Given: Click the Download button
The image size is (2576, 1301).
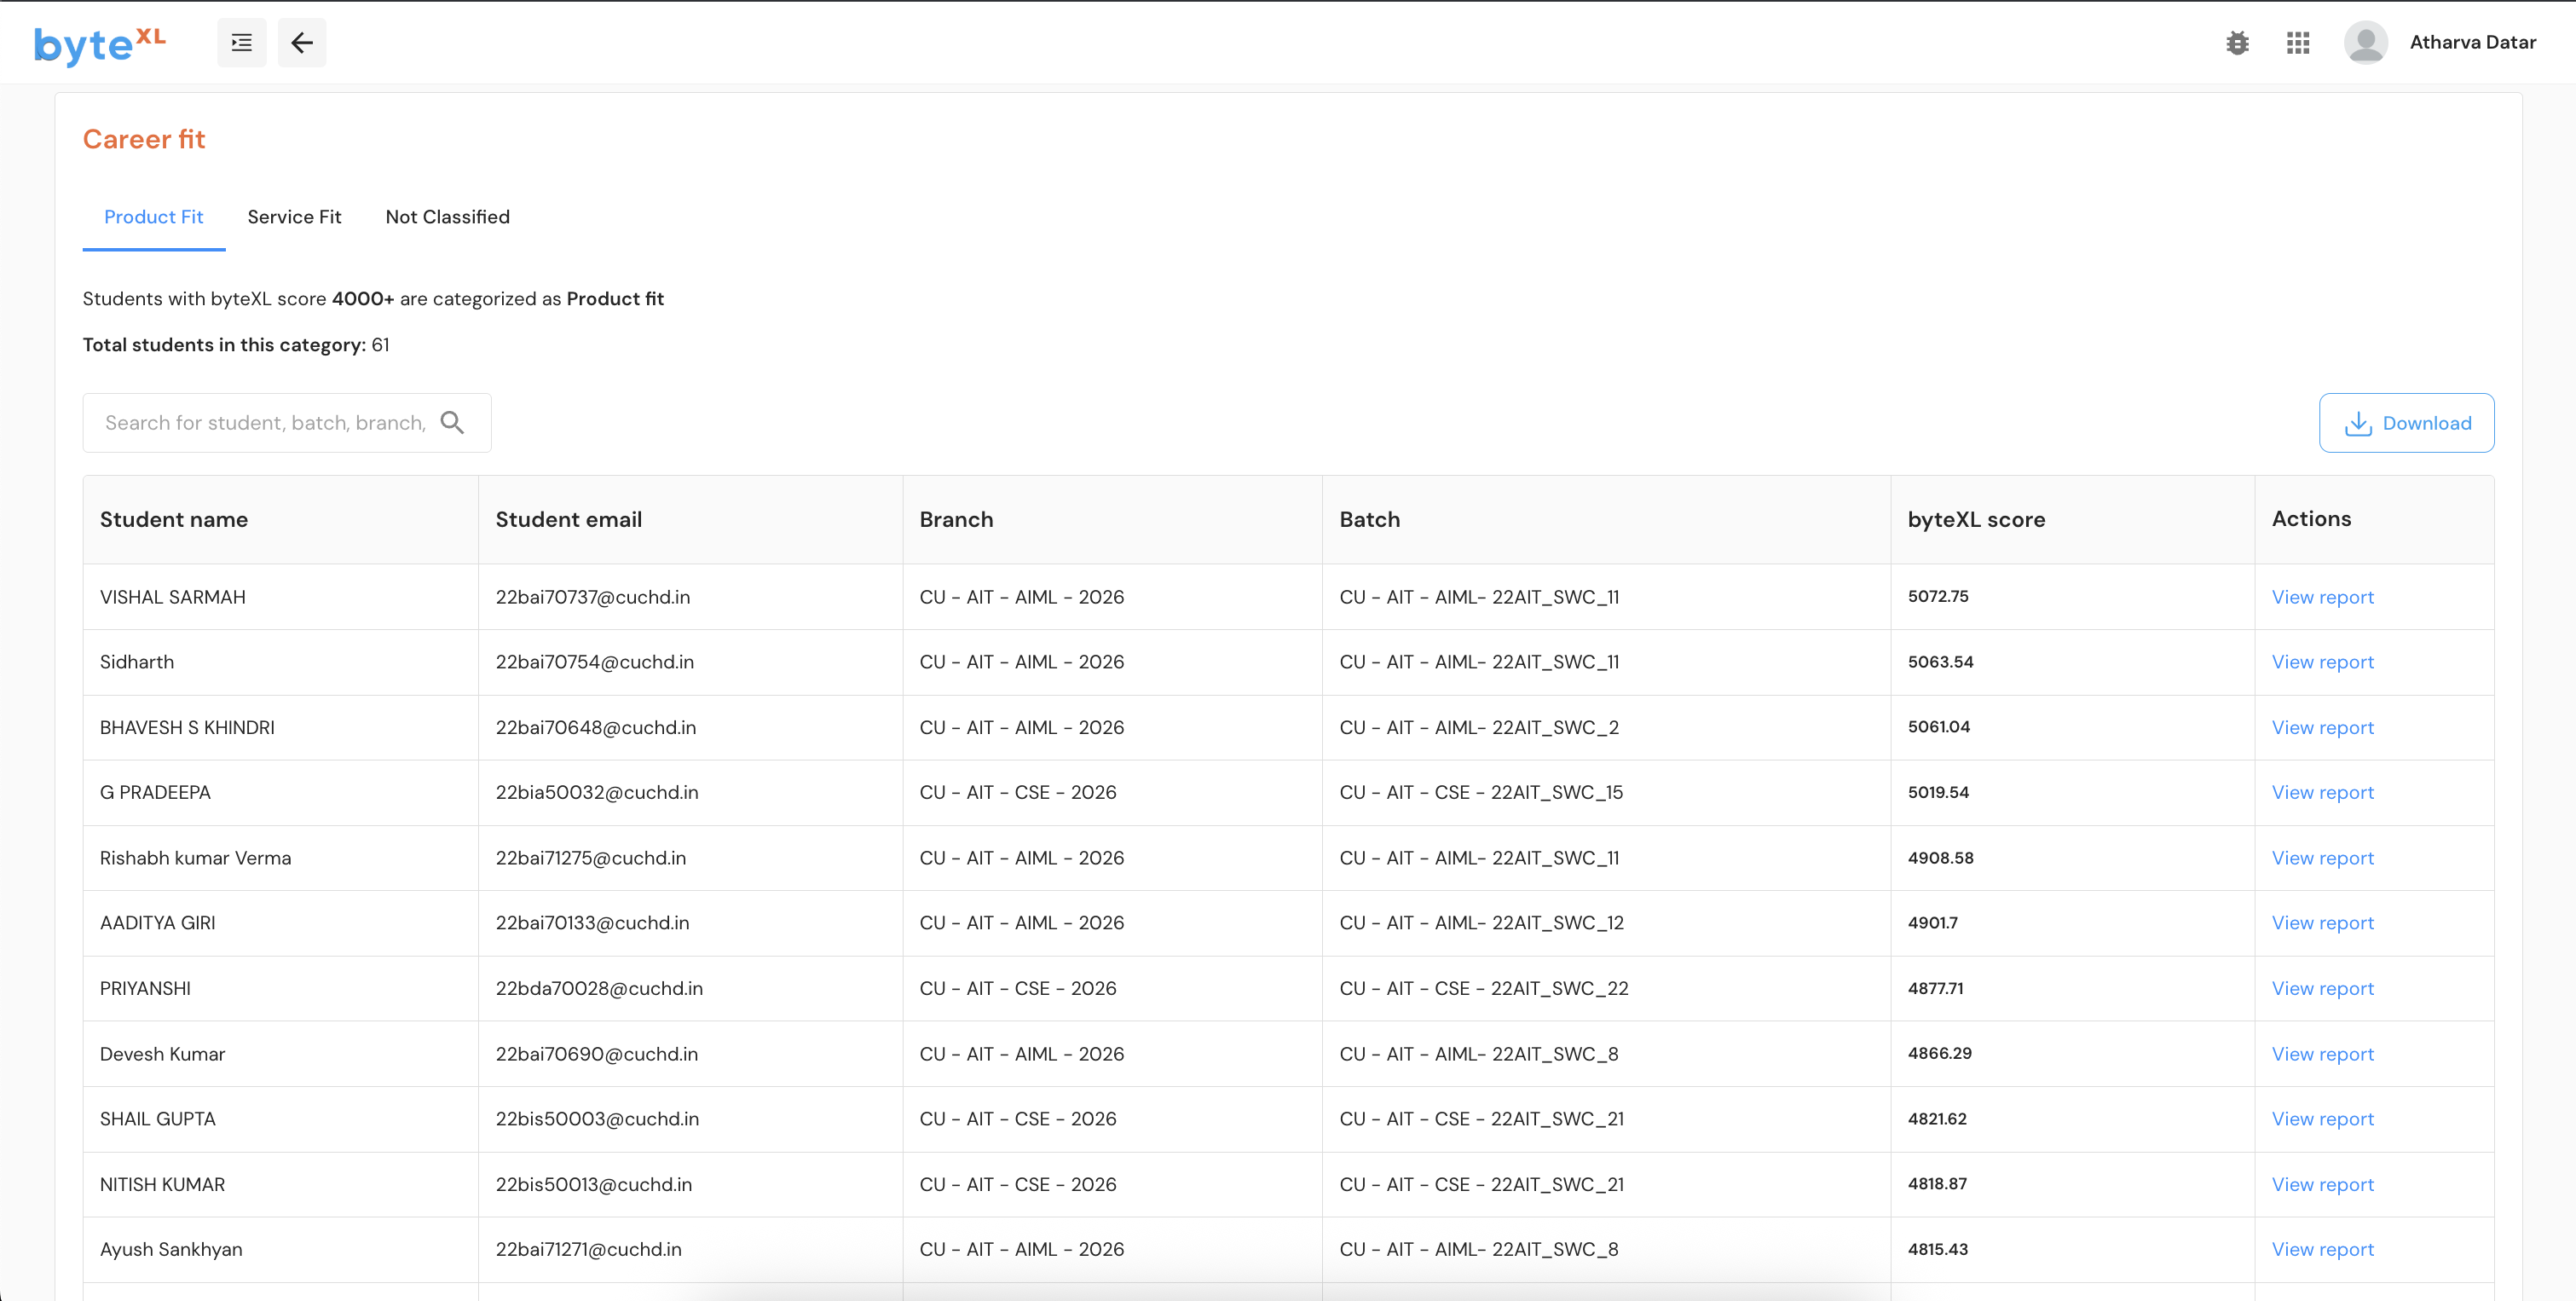Looking at the screenshot, I should click(x=2406, y=423).
